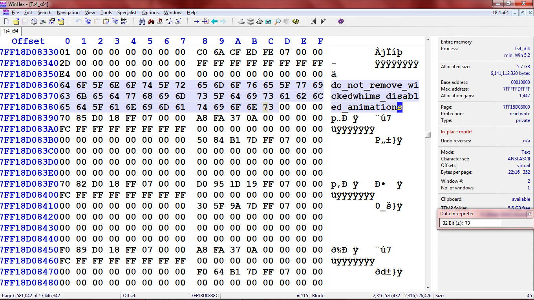Open the View menu
This screenshot has width=534, height=300.
point(90,13)
